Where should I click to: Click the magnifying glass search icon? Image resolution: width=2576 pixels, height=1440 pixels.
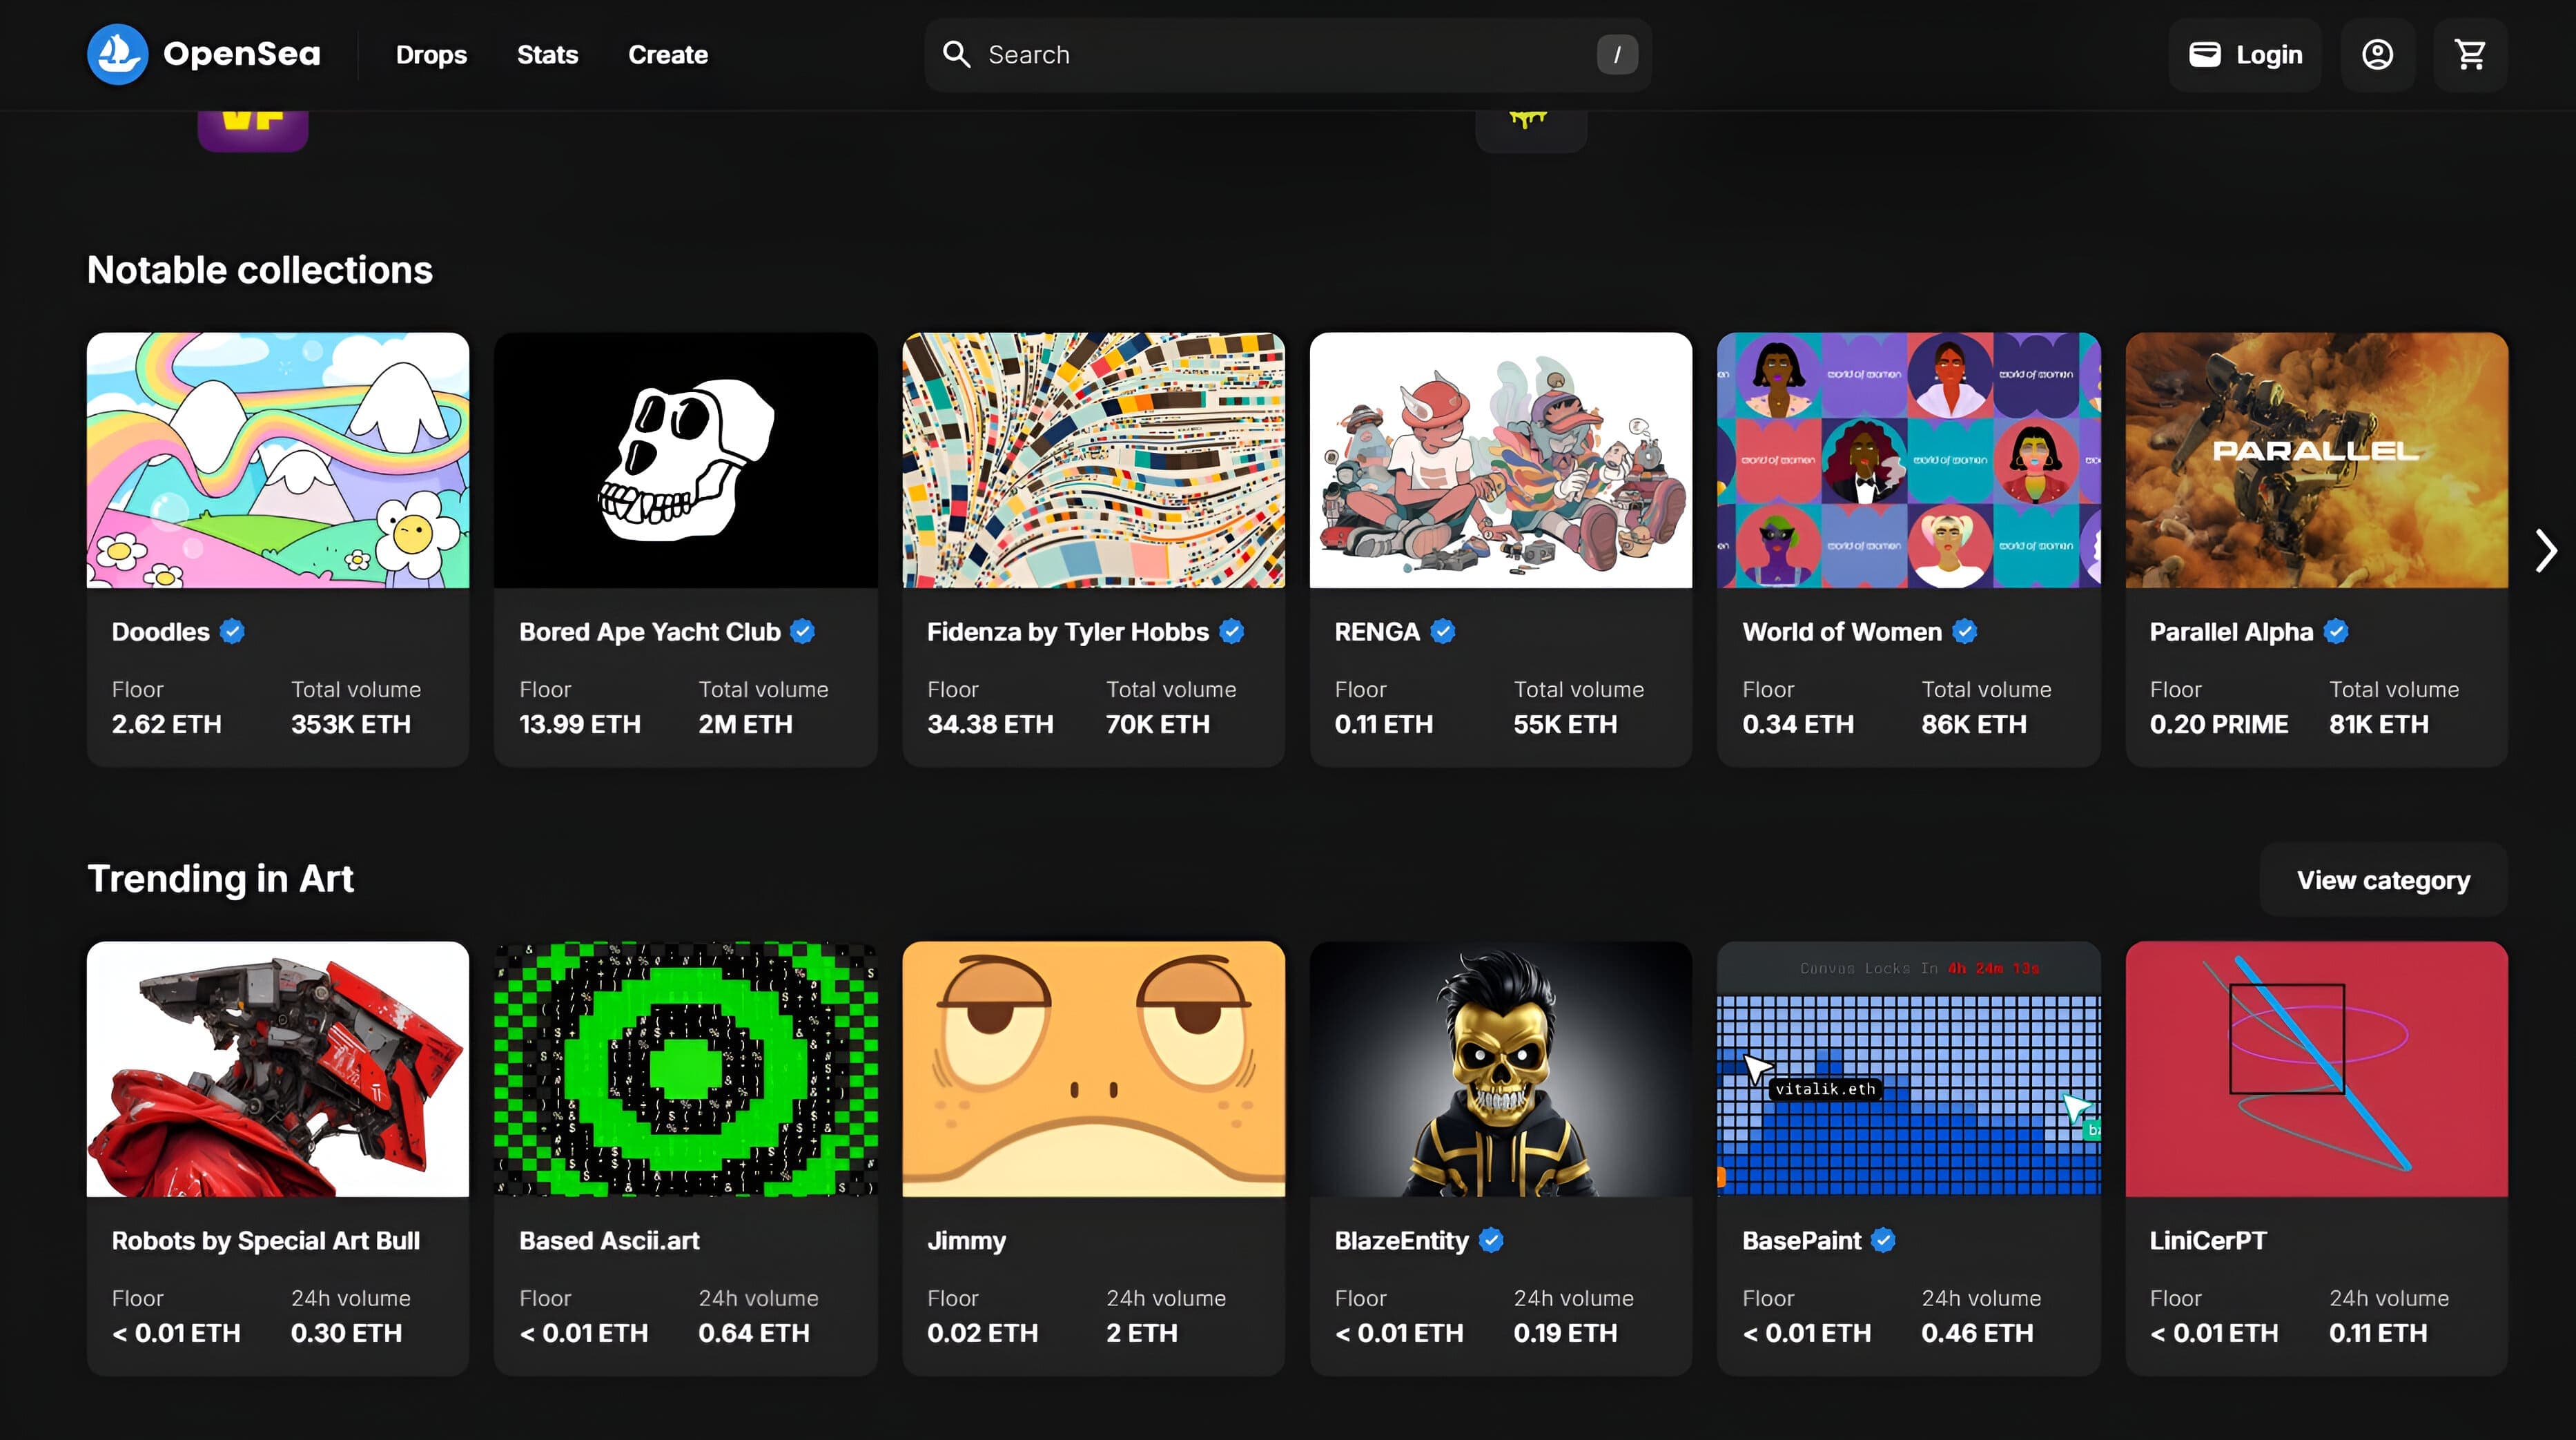coord(957,54)
